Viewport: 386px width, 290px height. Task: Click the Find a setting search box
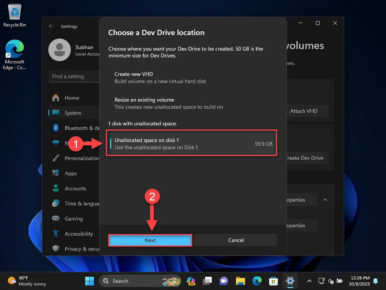(74, 76)
